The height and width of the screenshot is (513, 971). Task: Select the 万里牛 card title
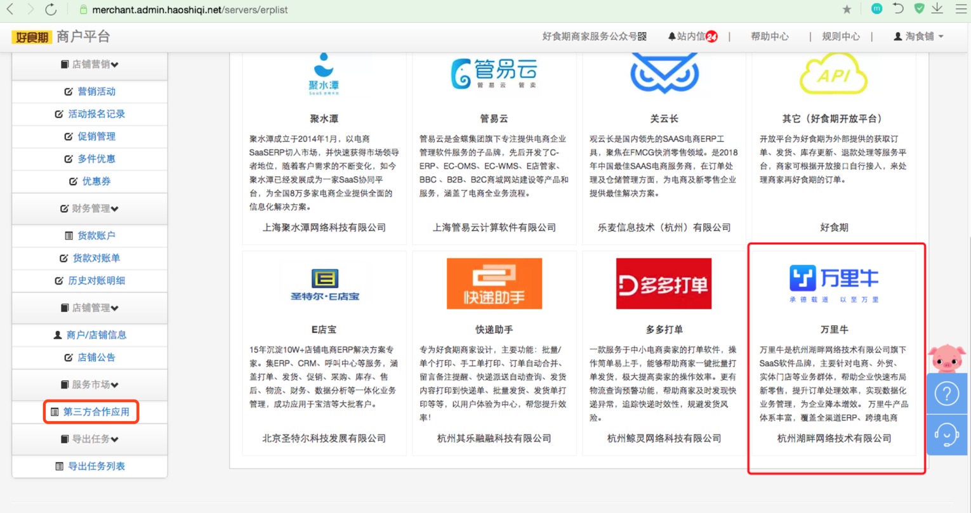point(834,330)
